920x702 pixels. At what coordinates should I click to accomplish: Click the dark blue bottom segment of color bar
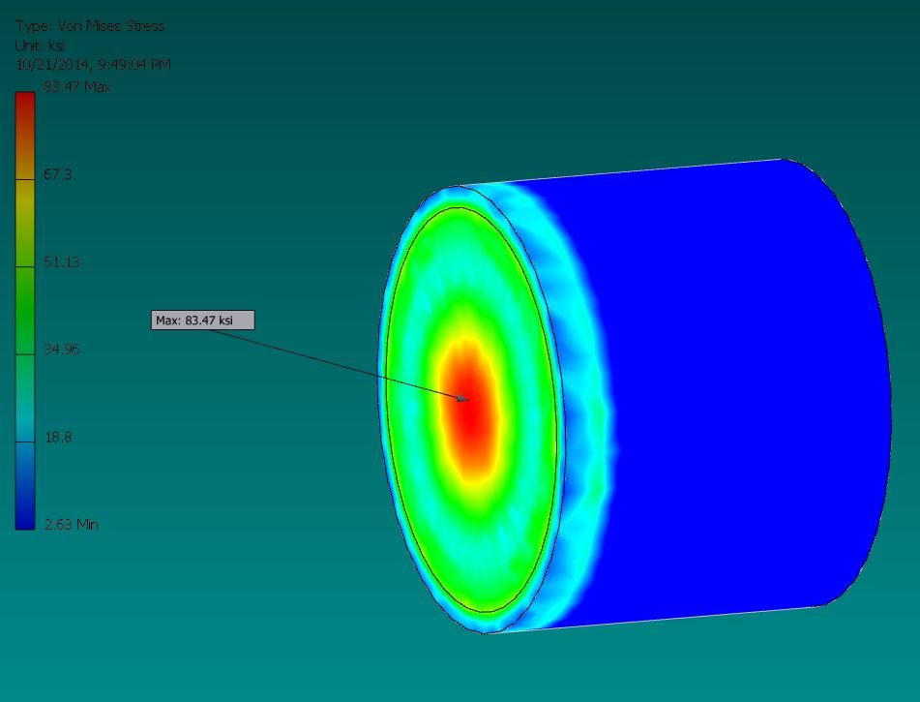[24, 486]
